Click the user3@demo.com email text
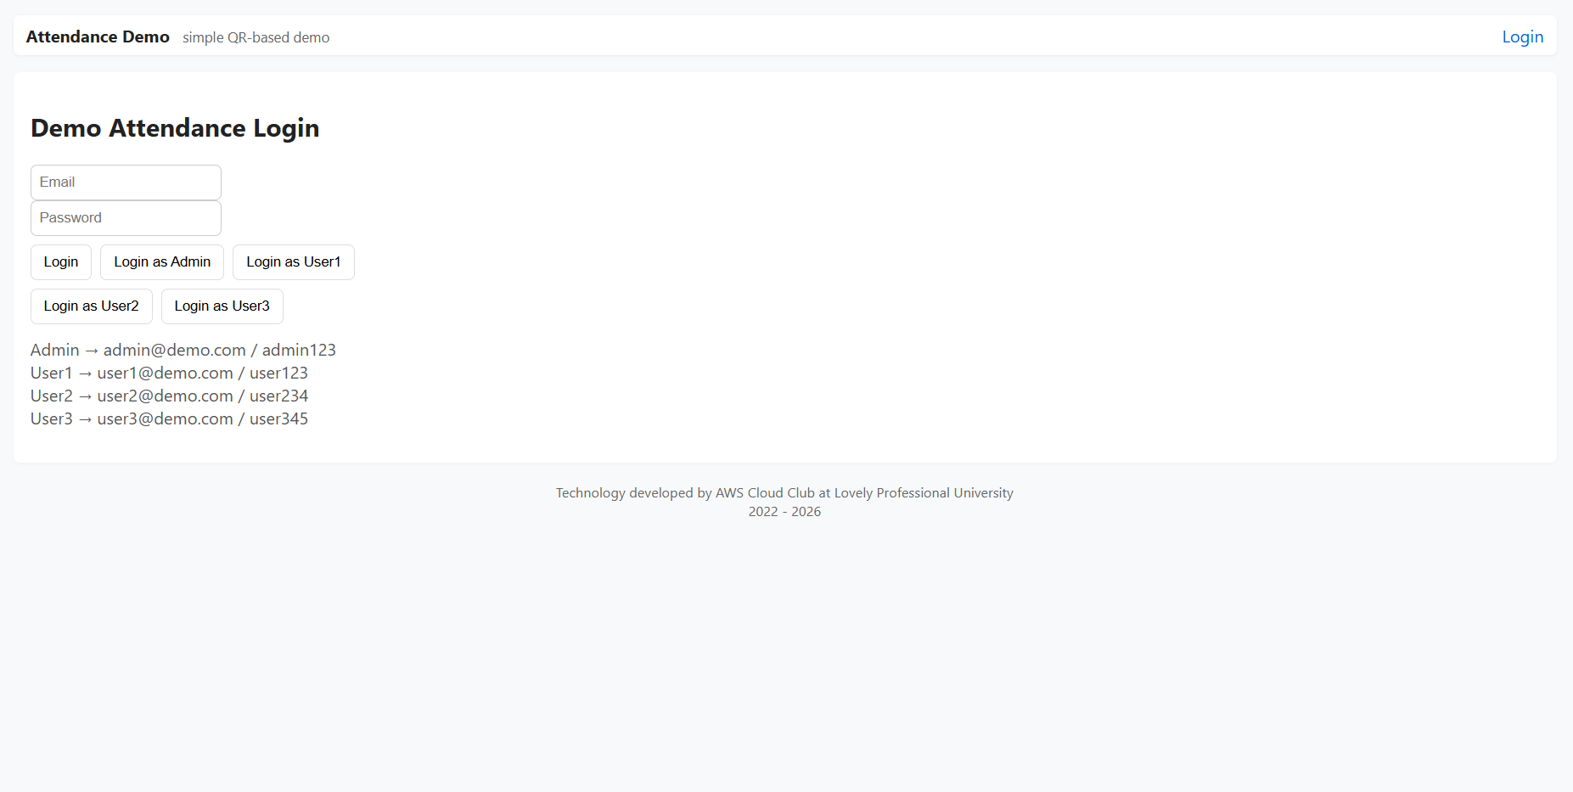Viewport: 1573px width, 792px height. tap(165, 418)
